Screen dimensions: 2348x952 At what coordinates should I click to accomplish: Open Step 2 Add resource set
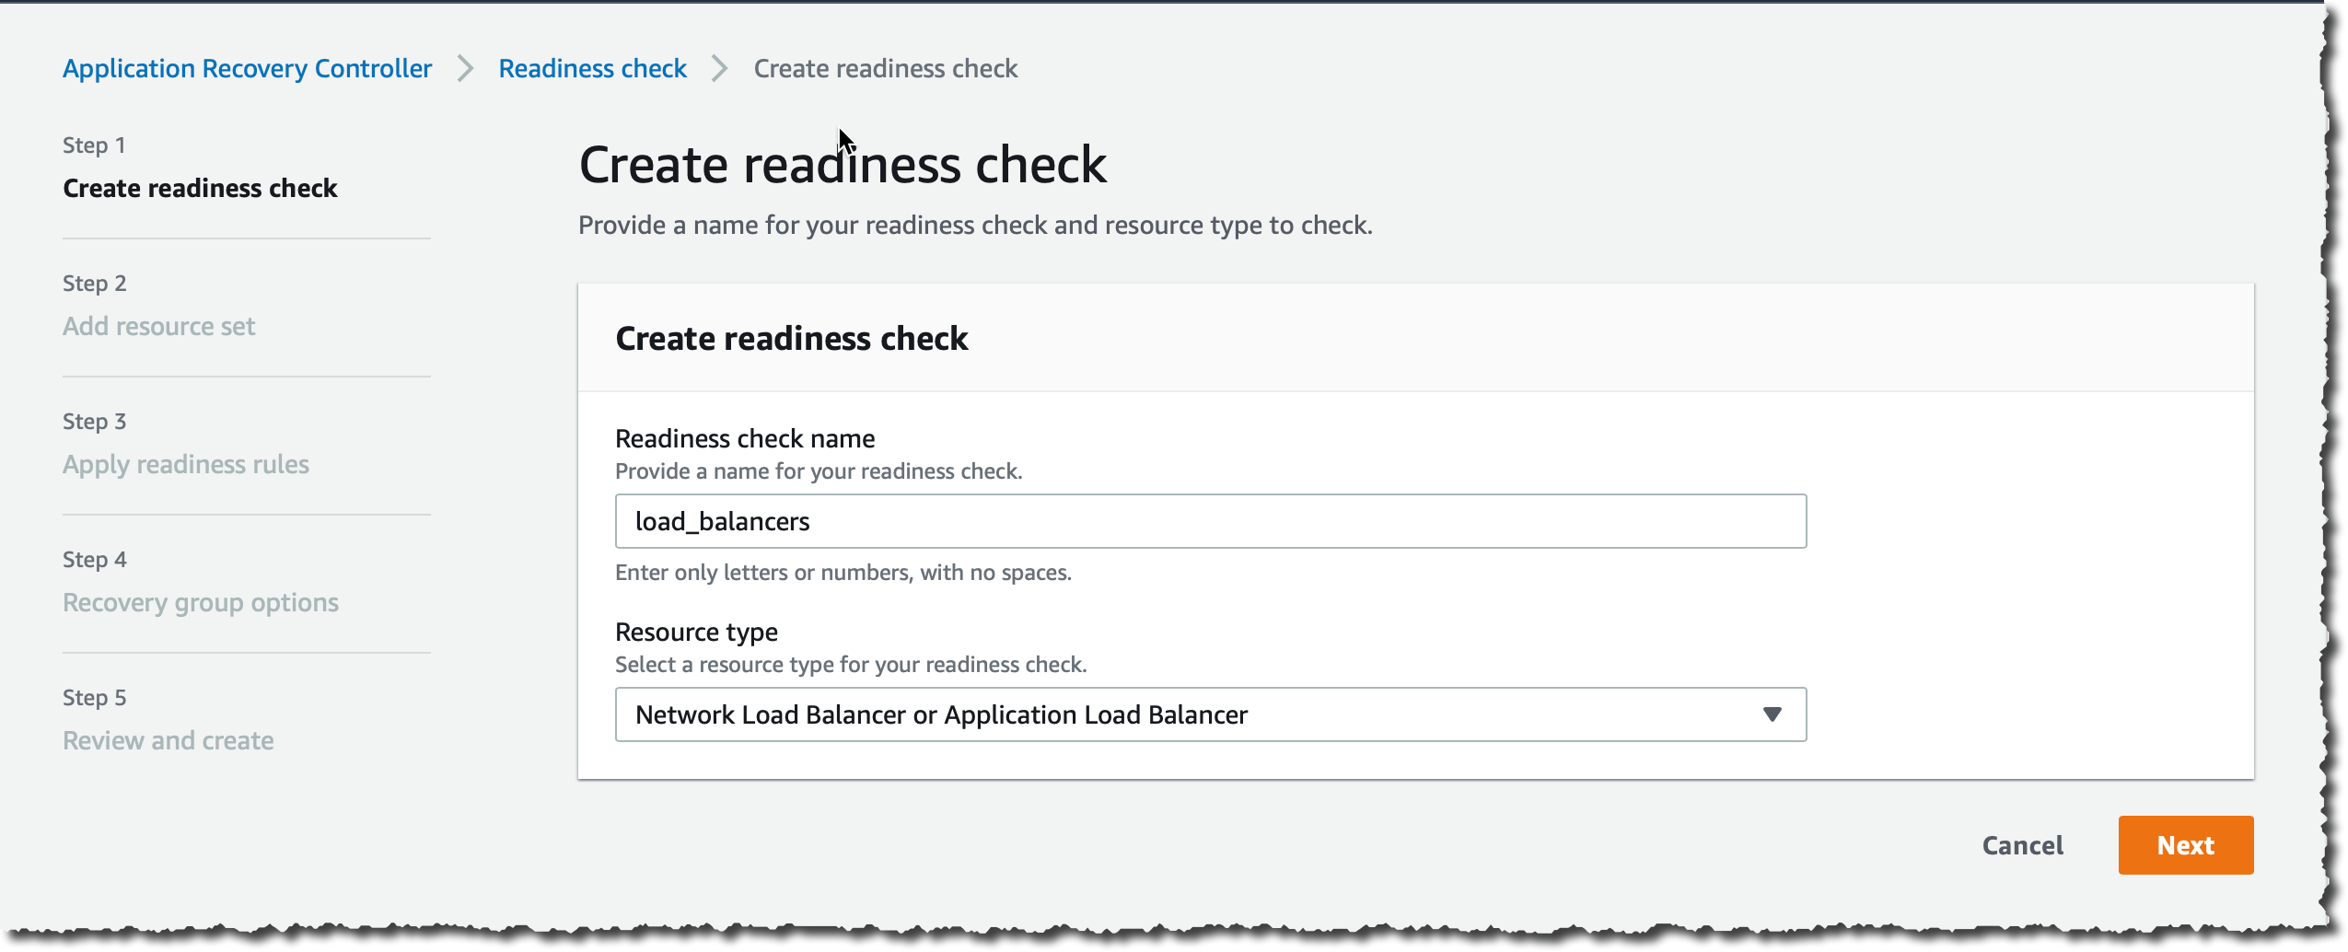[x=158, y=325]
